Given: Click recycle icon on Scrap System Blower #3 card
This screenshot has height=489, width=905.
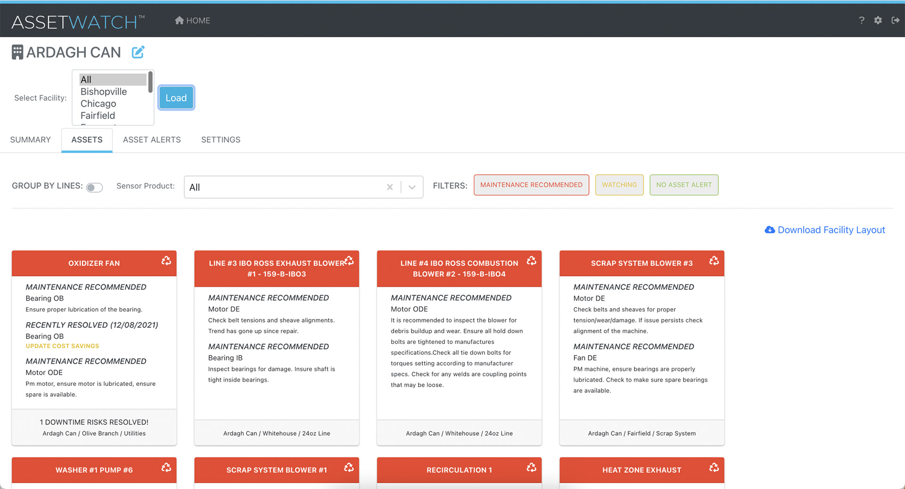Looking at the screenshot, I should pyautogui.click(x=714, y=261).
